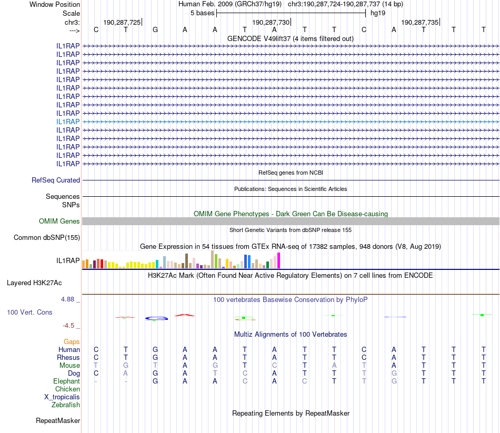Select the Elephant species row label
The width and height of the screenshot is (500, 433).
click(66, 381)
